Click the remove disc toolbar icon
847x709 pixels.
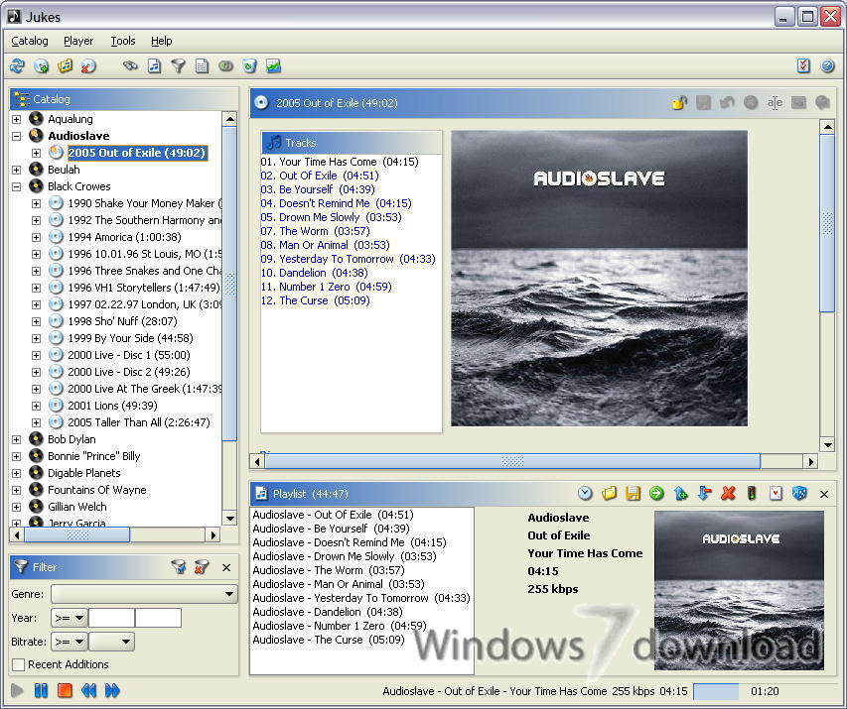tap(88, 66)
